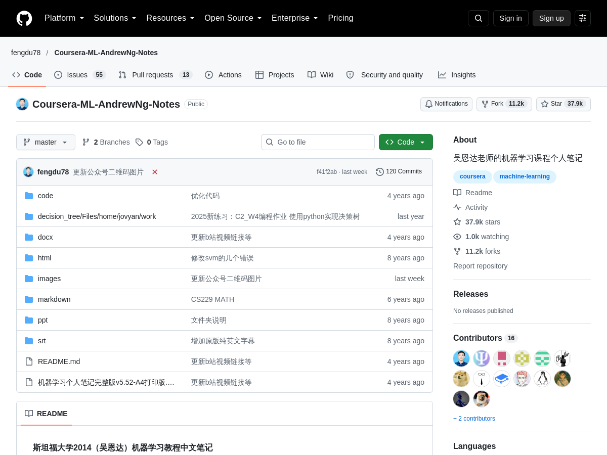
Task: Open Security and quality tab
Action: (x=384, y=75)
